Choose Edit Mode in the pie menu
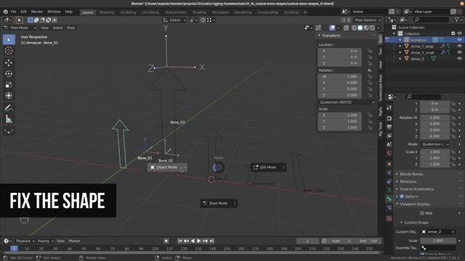Viewport: 465px width, 261px height. point(268,167)
